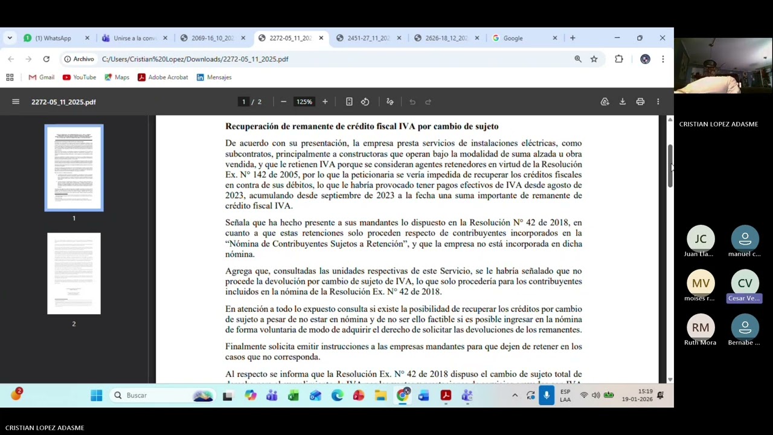Select page 2 thumbnail

click(74, 273)
